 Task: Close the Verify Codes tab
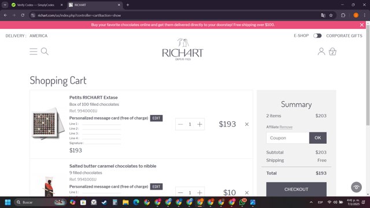coord(62,5)
